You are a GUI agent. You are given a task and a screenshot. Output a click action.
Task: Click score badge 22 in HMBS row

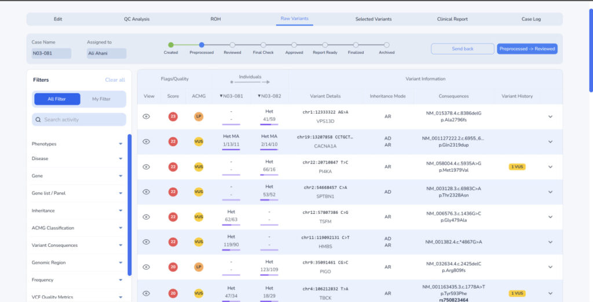[x=173, y=242]
